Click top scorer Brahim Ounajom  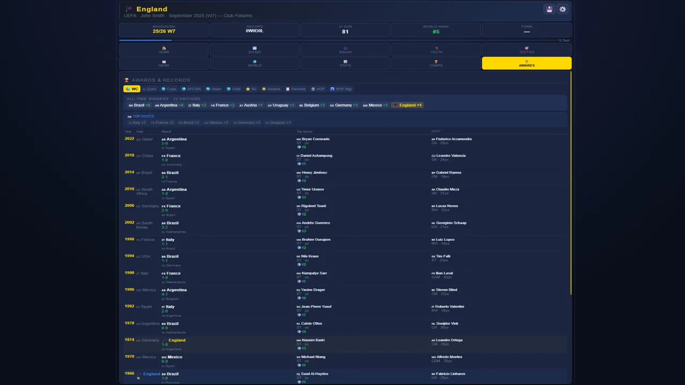(x=316, y=240)
